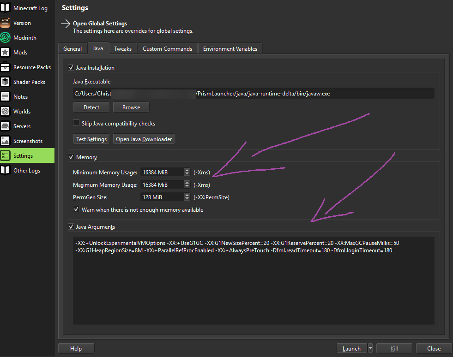
Task: Open the Minecraft Log page icon
Action: click(5, 8)
